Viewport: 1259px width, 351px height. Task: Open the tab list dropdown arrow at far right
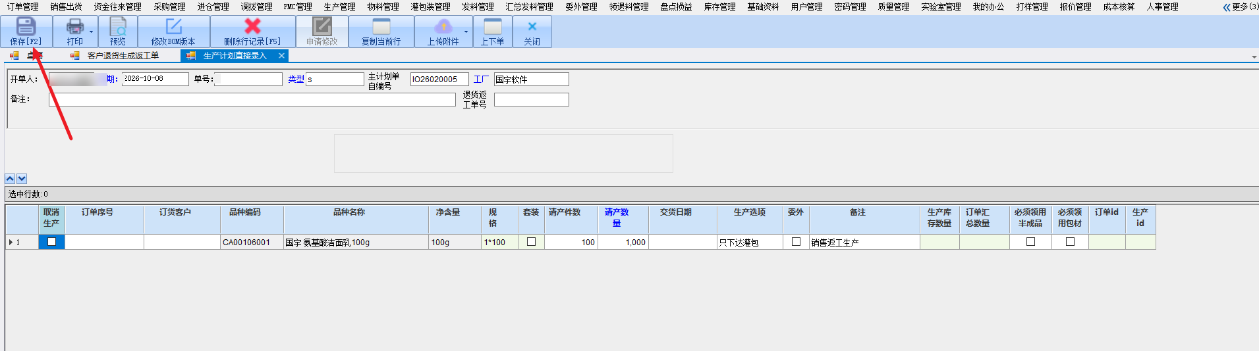click(x=1254, y=57)
